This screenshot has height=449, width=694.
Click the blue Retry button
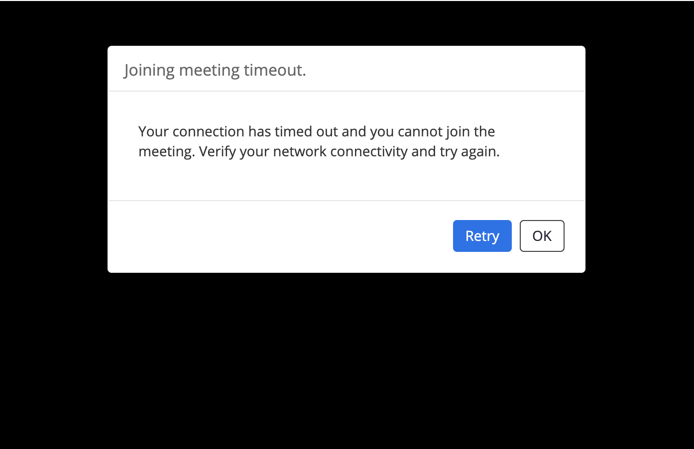point(482,236)
